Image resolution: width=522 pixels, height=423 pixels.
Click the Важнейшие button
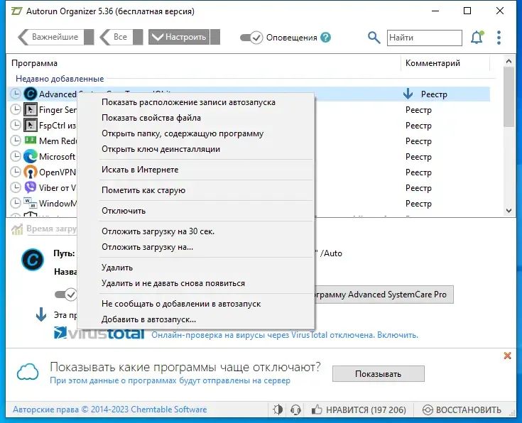pos(50,37)
